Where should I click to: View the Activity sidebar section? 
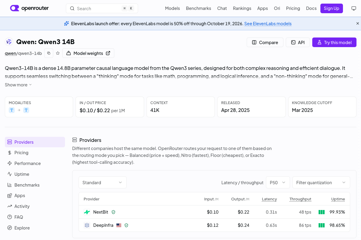click(x=35, y=206)
